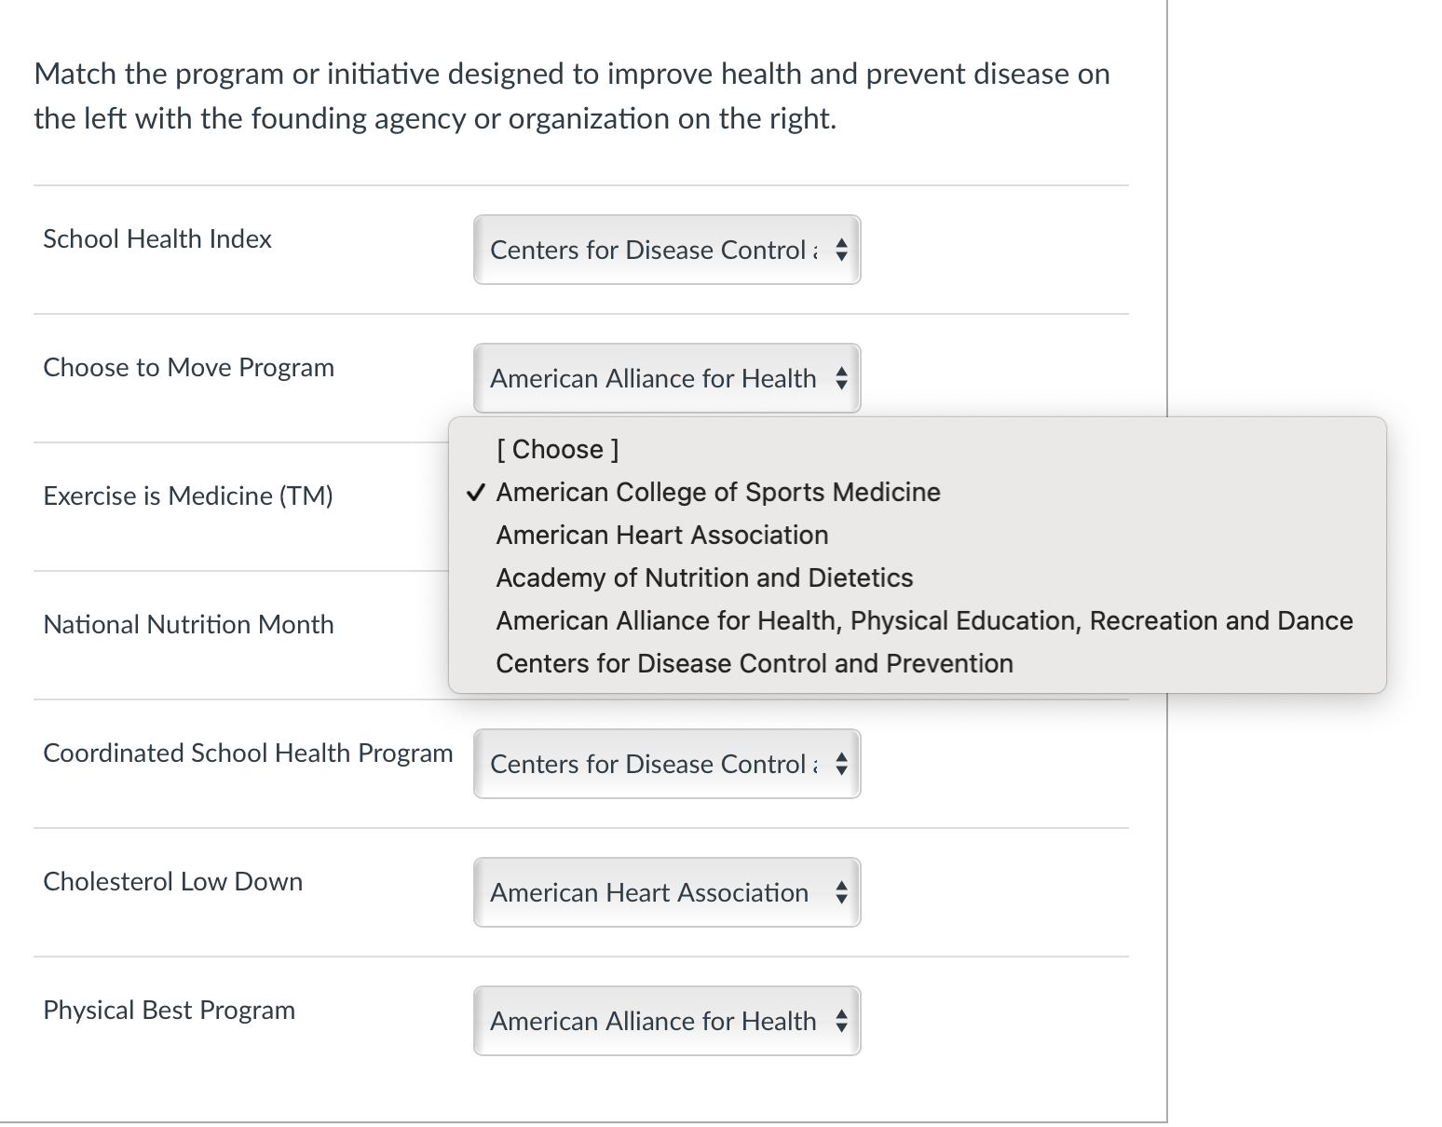The image size is (1442, 1127).
Task: Click the National Nutrition Month label
Action: pyautogui.click(x=188, y=624)
